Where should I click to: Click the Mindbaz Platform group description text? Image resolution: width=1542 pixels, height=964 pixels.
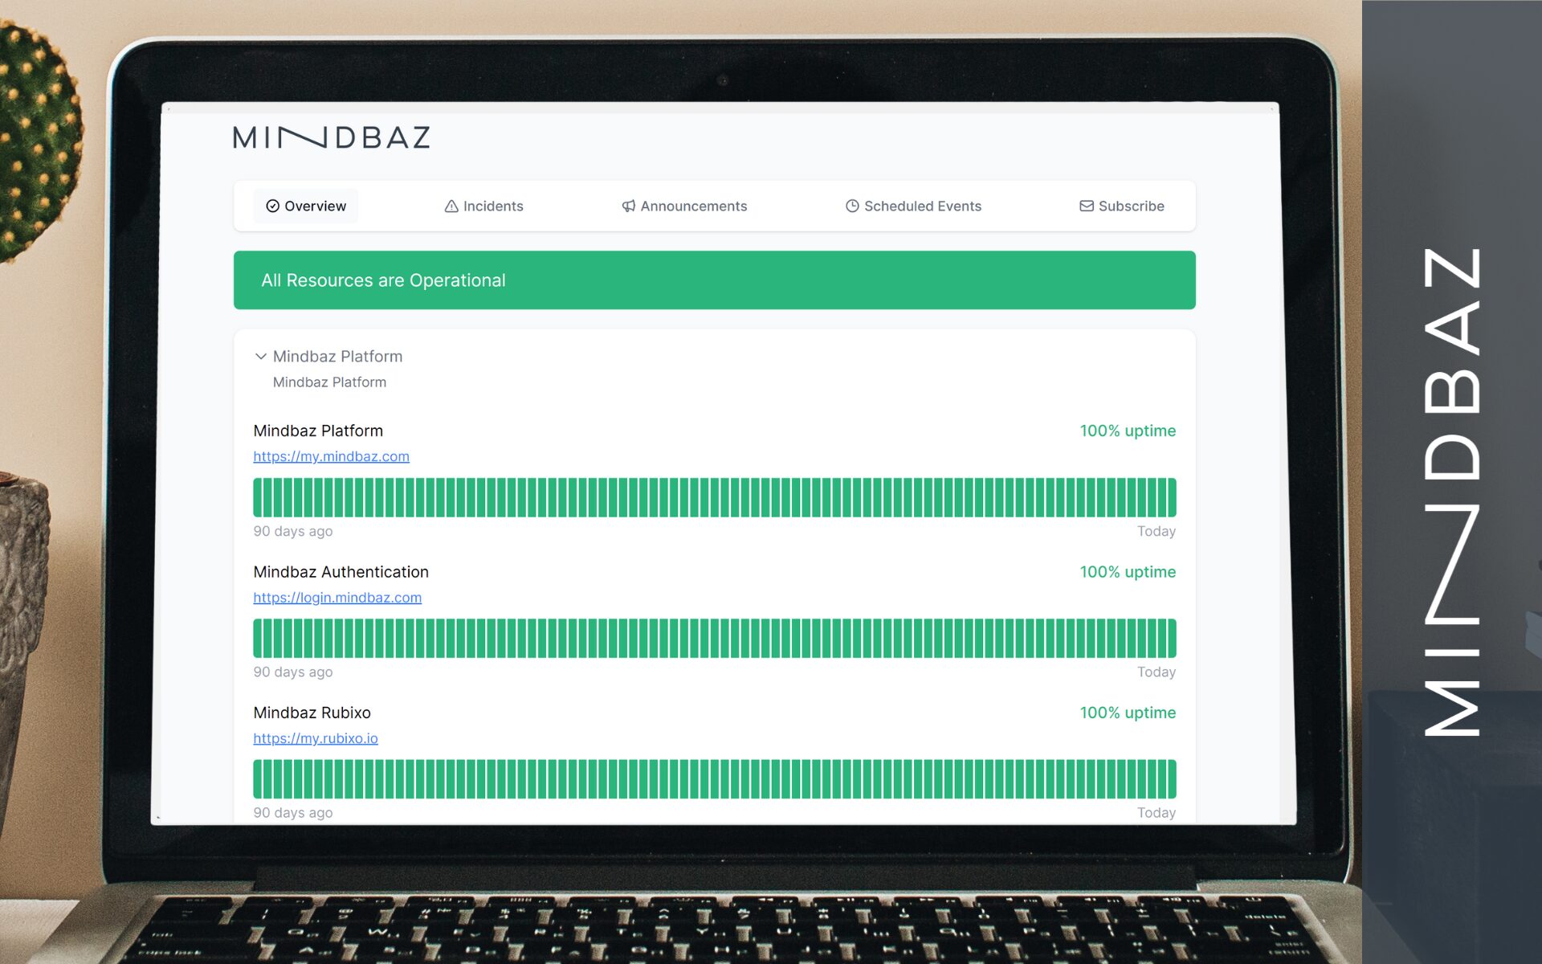(329, 382)
